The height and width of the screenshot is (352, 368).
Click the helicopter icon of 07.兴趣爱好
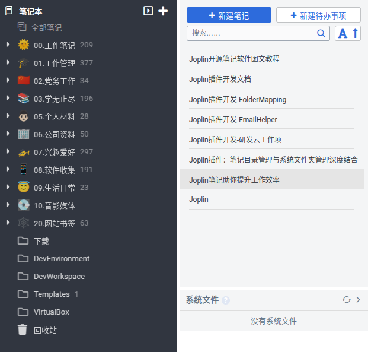coord(24,153)
